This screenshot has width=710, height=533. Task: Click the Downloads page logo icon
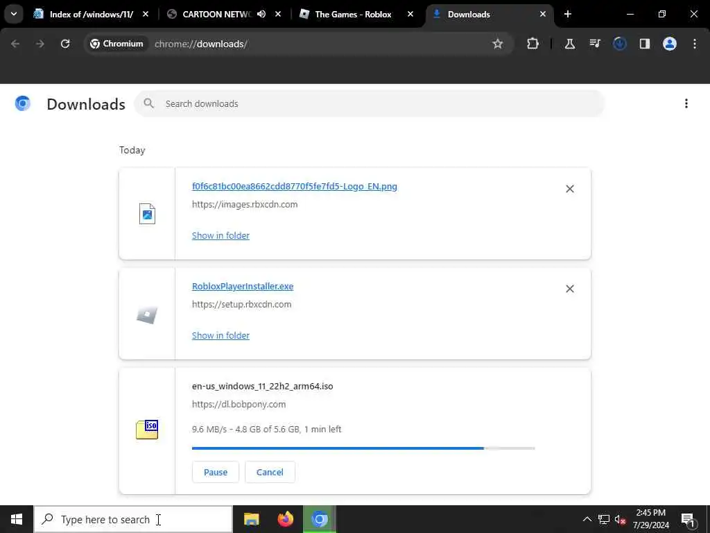click(23, 104)
